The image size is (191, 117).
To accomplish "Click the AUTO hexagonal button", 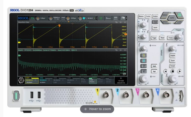I will point(172,18).
